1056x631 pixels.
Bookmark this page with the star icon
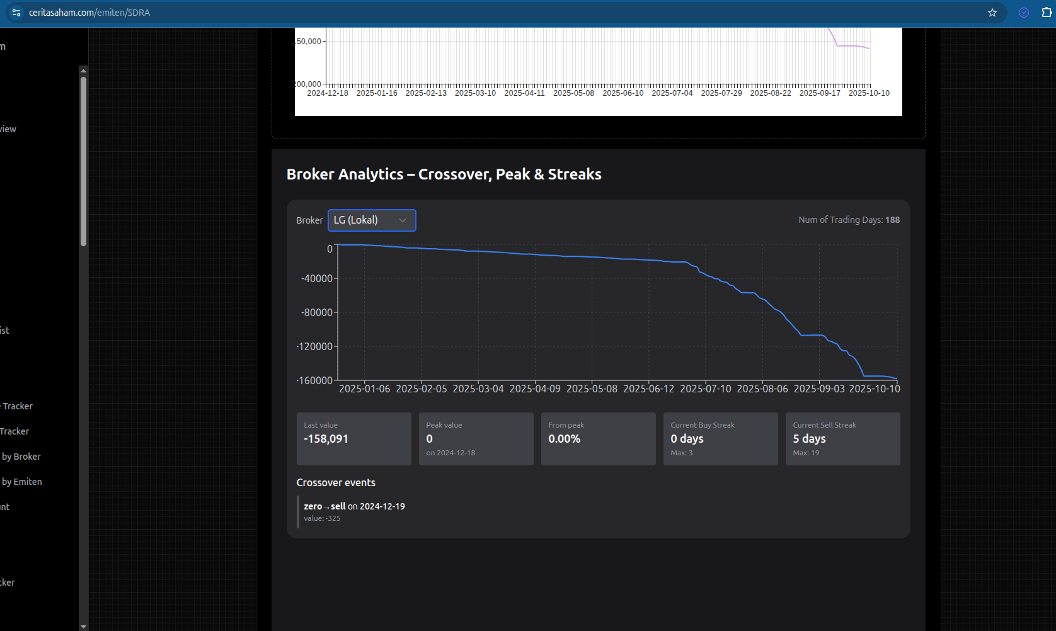point(992,13)
